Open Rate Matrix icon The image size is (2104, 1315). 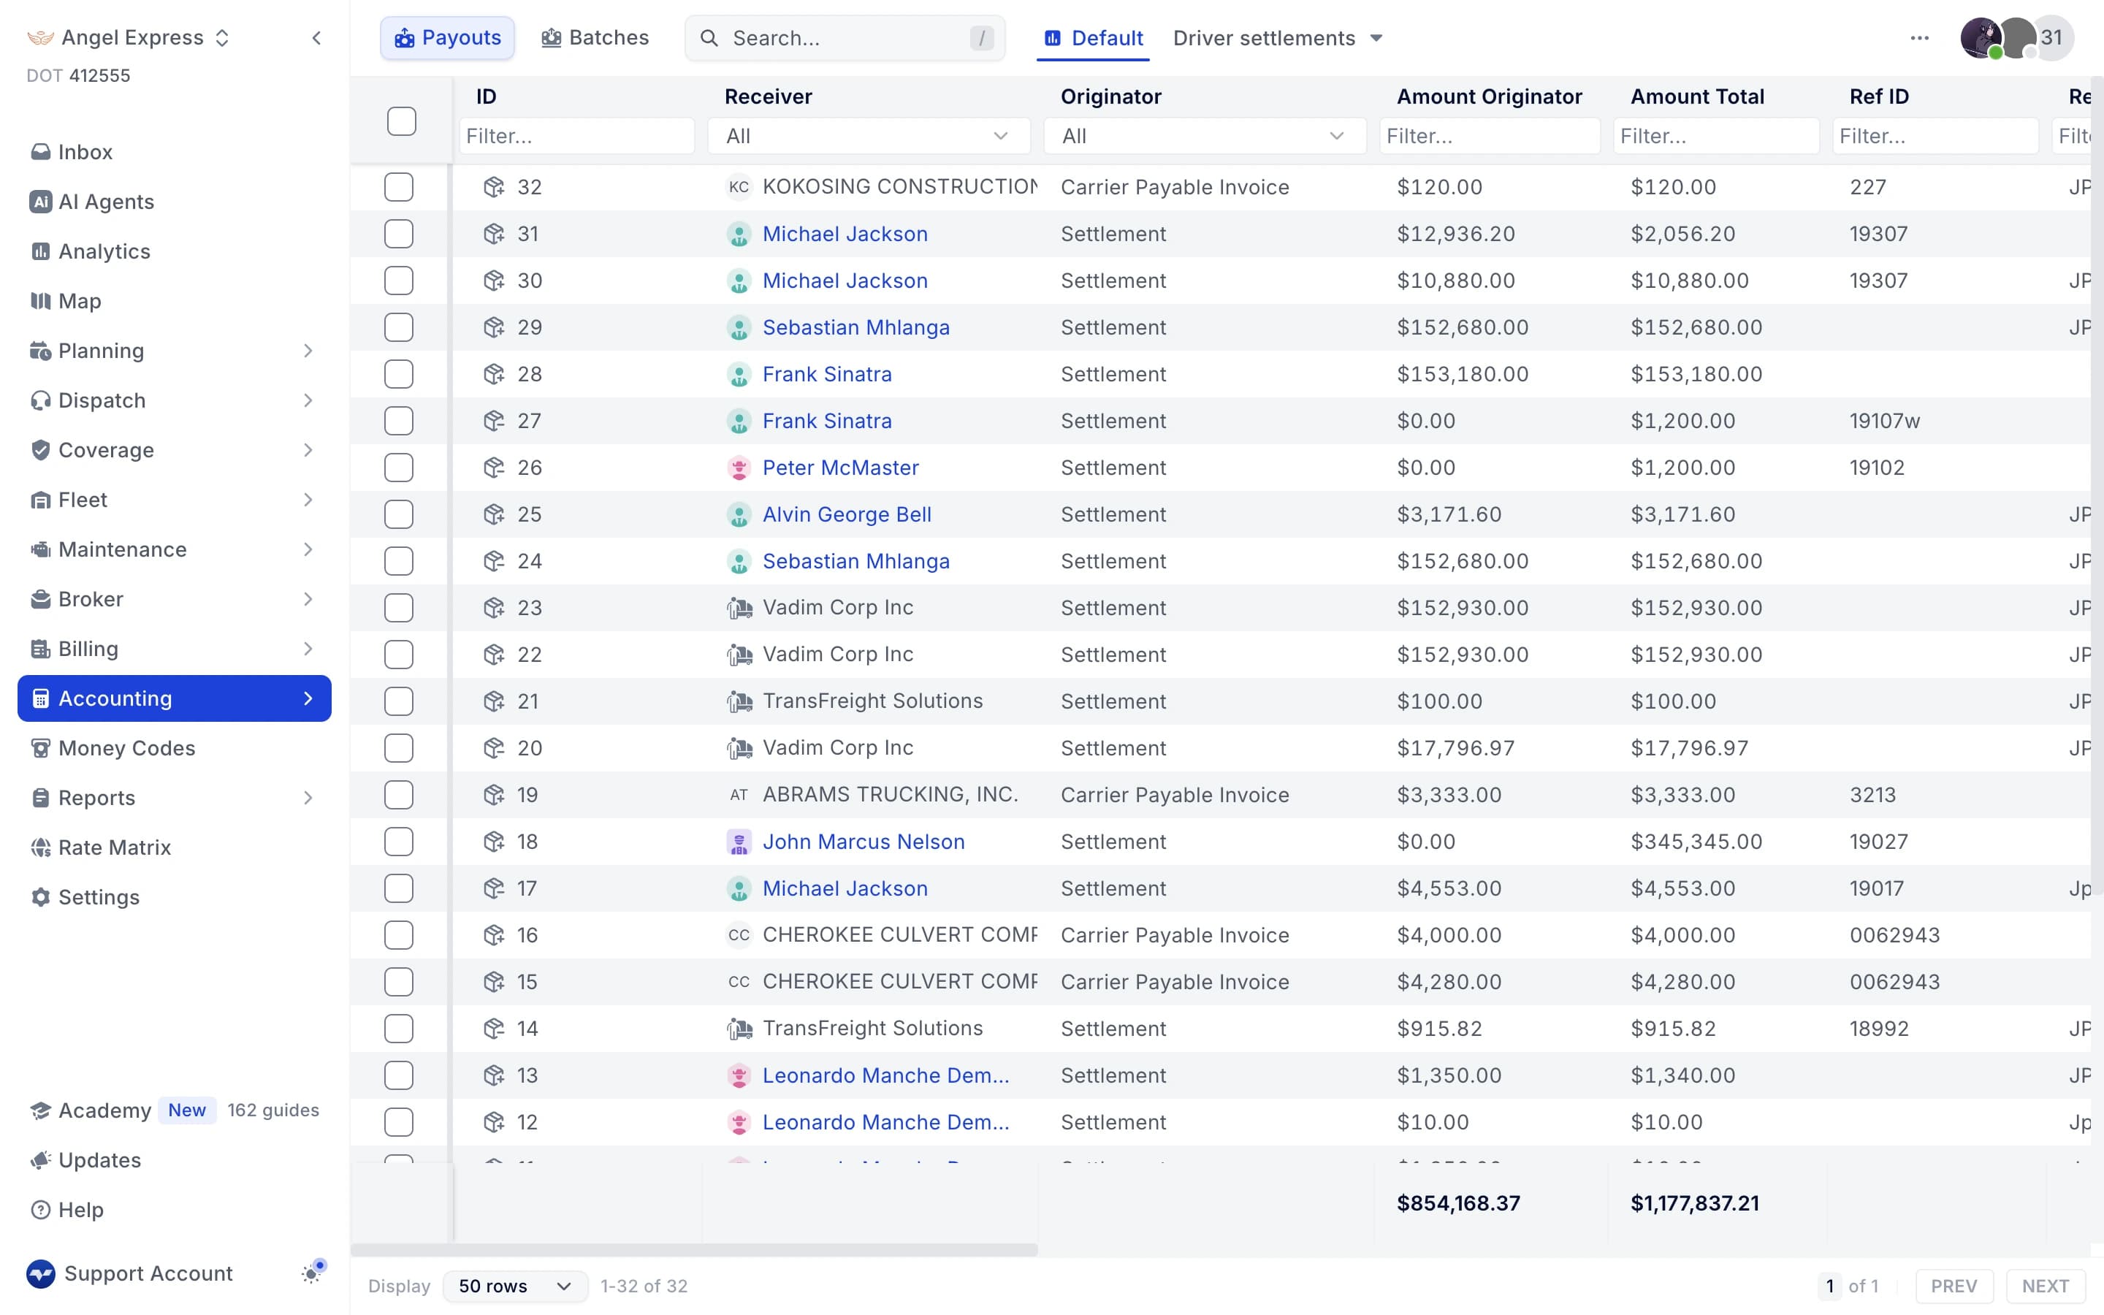[x=40, y=847]
